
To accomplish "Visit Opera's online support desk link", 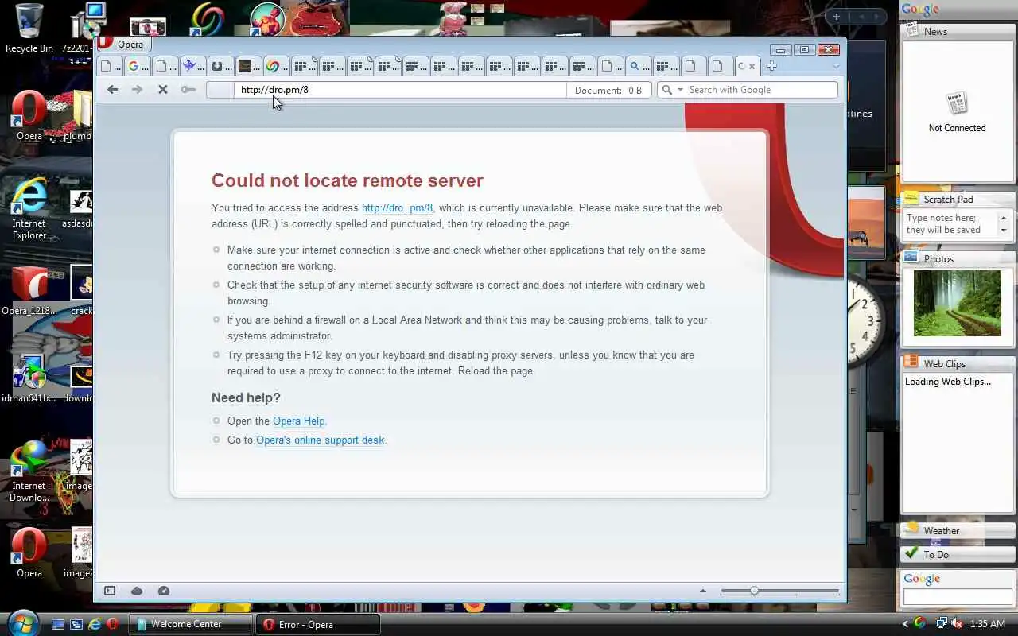I will coord(320,440).
